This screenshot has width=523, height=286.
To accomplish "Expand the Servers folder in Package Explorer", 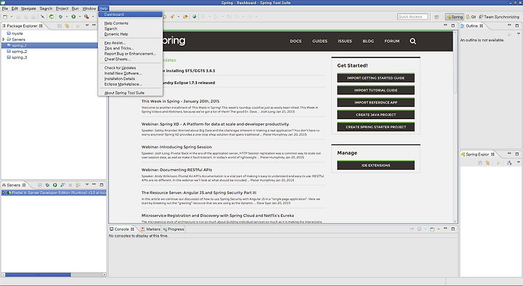I will pos(4,39).
